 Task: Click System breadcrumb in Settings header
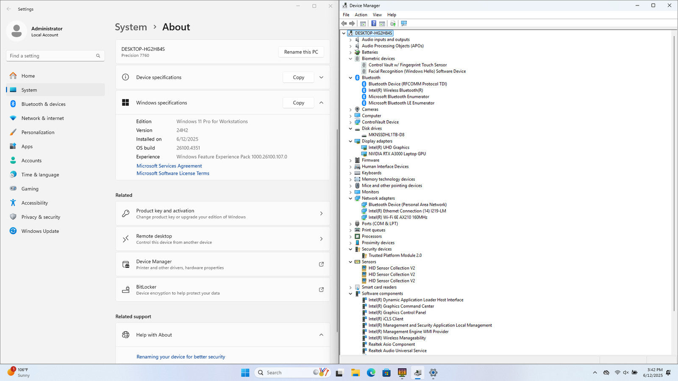pyautogui.click(x=131, y=27)
